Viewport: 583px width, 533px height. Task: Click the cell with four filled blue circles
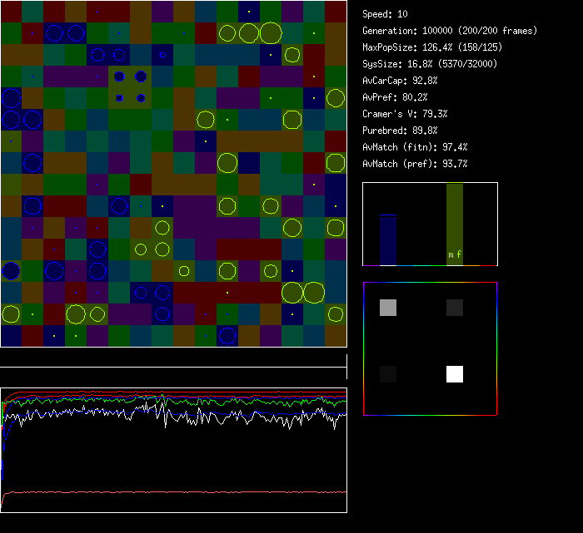pyautogui.click(x=129, y=87)
